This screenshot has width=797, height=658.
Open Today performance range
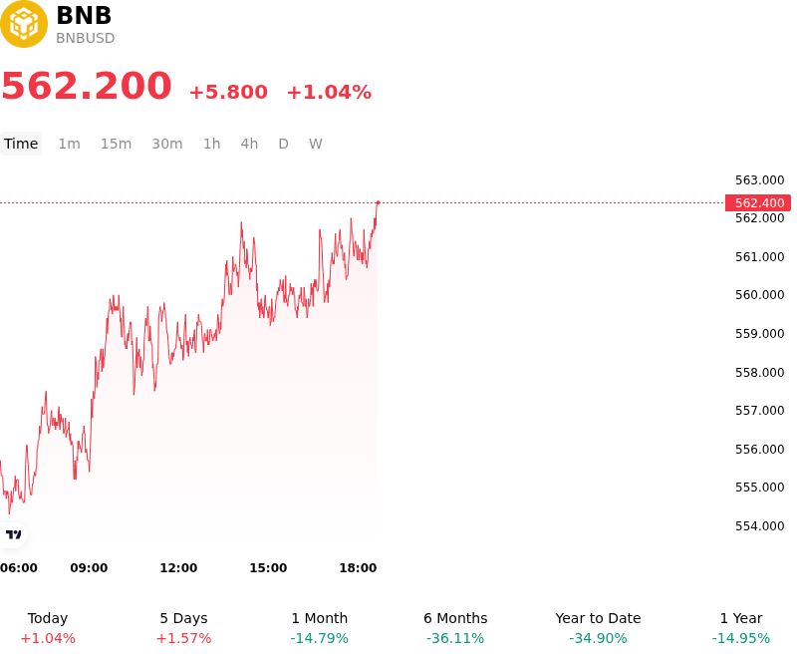[48, 628]
